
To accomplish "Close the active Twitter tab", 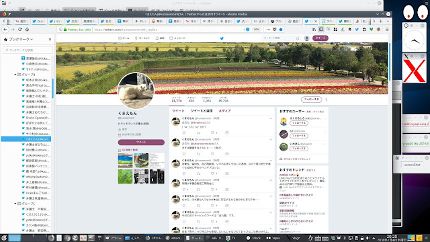I will pos(316,21).
